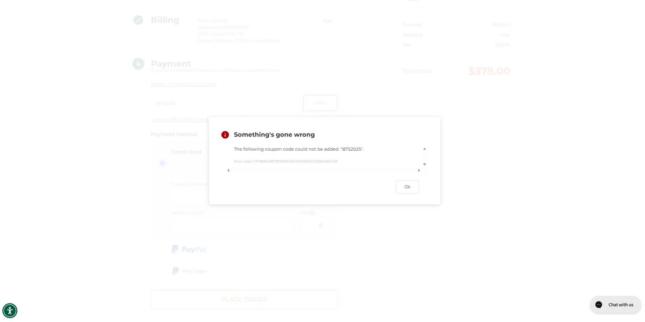Click the Payment Method label
Screen dimensions: 645x322
coord(174,134)
